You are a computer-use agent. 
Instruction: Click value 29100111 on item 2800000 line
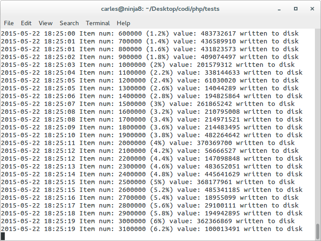(220, 205)
